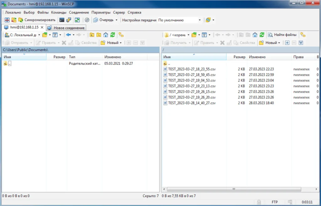321x206 pixels.
Task: Click remote panel select-all filter icon
Action: (x=301, y=43)
